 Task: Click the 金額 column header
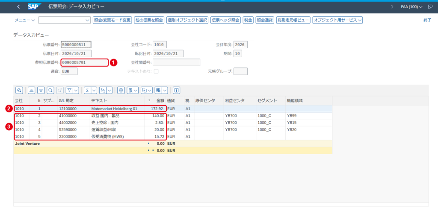(155, 100)
